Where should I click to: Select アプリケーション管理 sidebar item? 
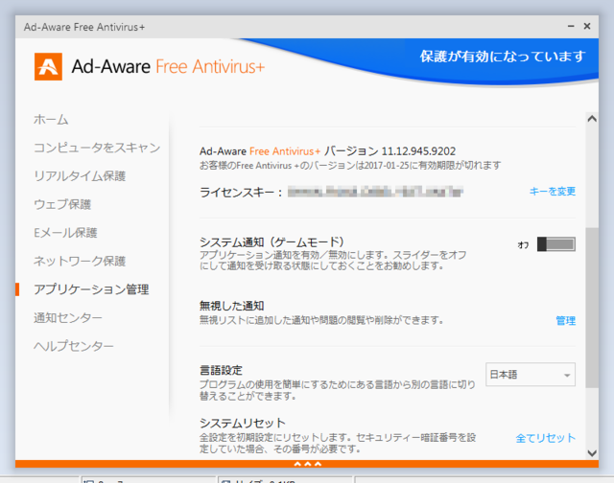tap(91, 289)
